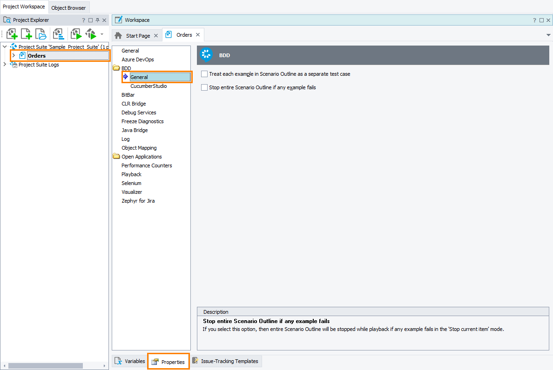Switch to the Object Browser tab

pyautogui.click(x=68, y=7)
